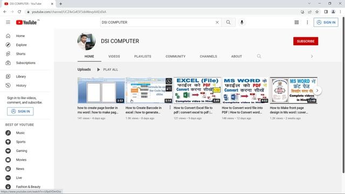Open title 'how to create page border in ms word'
Viewport: 345px width, 194px height.
(98, 110)
